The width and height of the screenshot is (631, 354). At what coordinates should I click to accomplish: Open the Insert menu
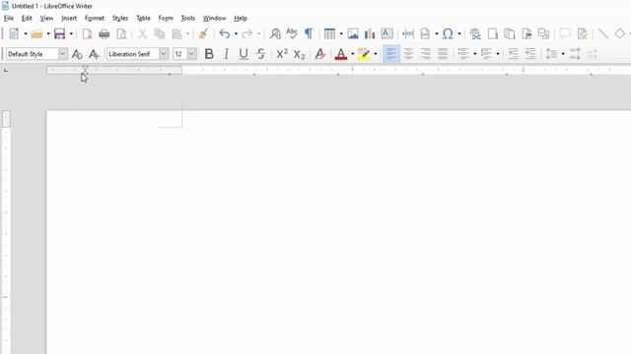click(69, 18)
